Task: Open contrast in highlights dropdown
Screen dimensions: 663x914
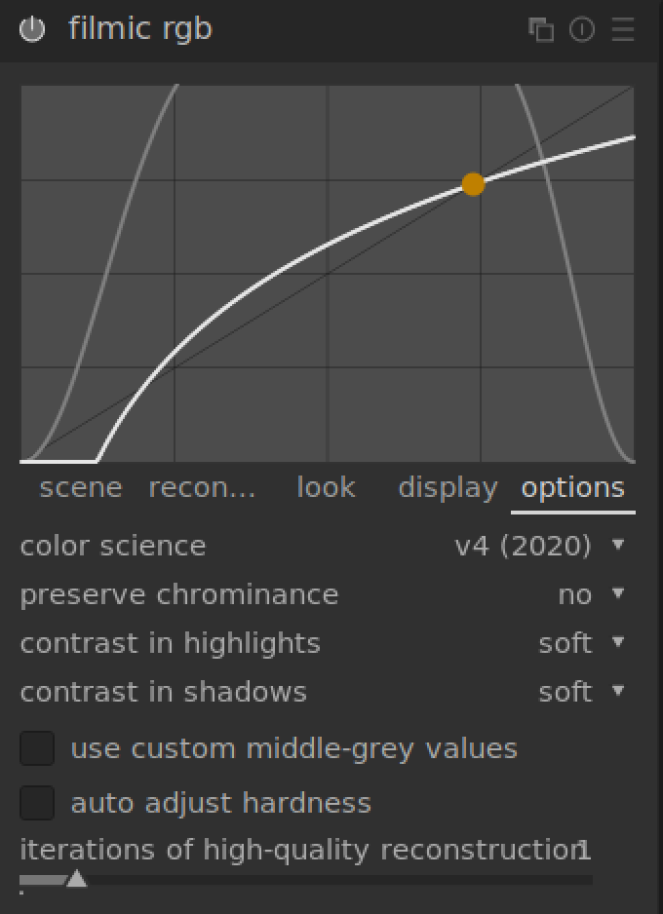Action: coord(617,642)
